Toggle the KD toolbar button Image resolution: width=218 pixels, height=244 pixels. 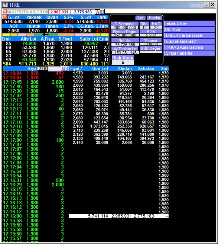[x=32, y=12]
